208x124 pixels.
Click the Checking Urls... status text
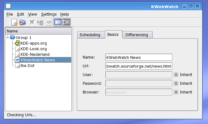pyautogui.click(x=21, y=115)
